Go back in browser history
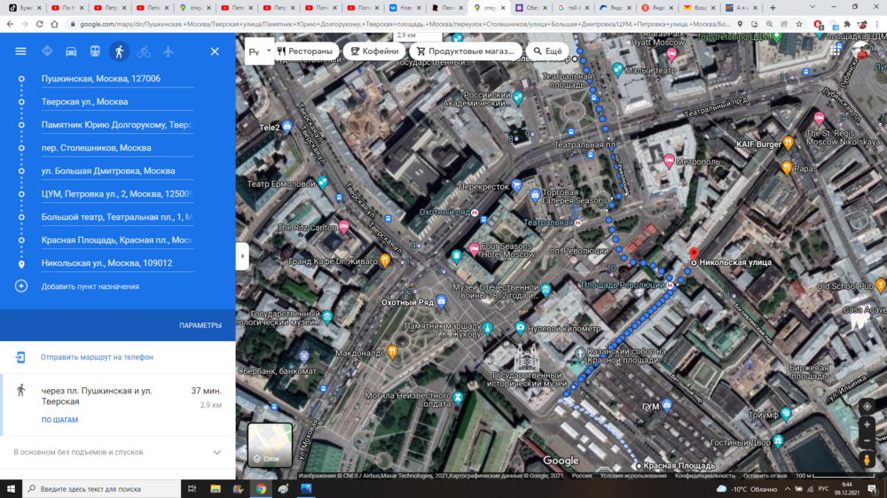The width and height of the screenshot is (887, 498). 10,24
